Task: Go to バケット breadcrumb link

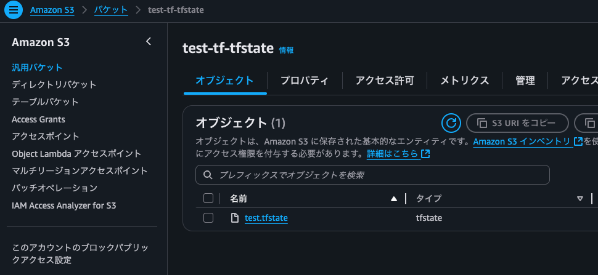Action: coord(111,10)
